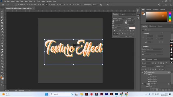
Task: Select the Horizontal Type tool
Action: coord(2,58)
